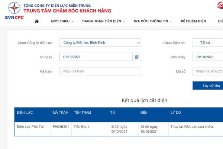This screenshot has width=223, height=149.
Task: Expand the Chọn Điện lực dropdown showing Tất cả
Action: click(x=208, y=42)
